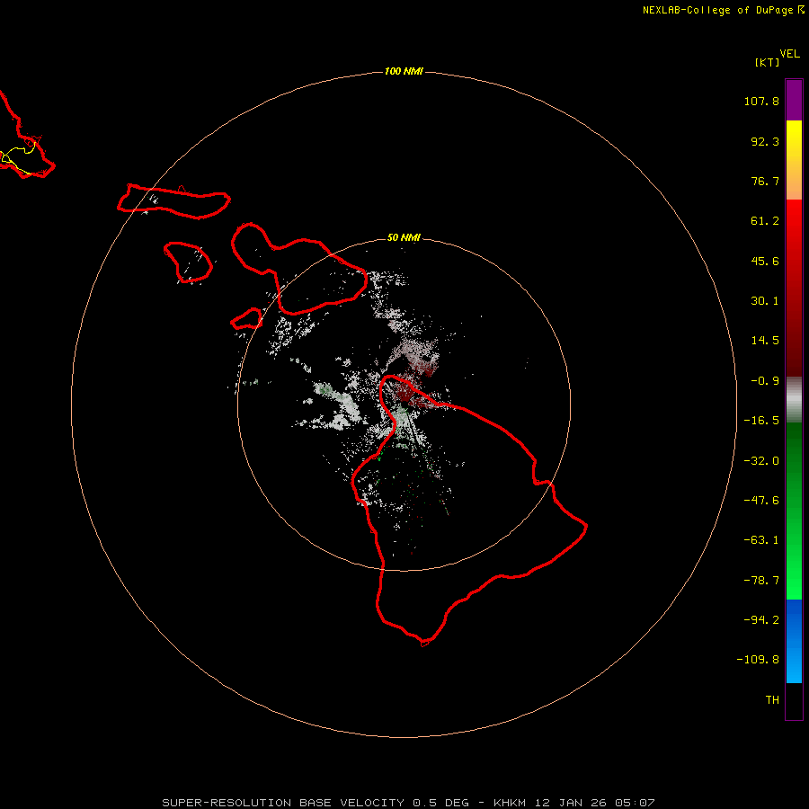Click the [KT] units label
Image resolution: width=809 pixels, height=809 pixels.
coord(767,62)
